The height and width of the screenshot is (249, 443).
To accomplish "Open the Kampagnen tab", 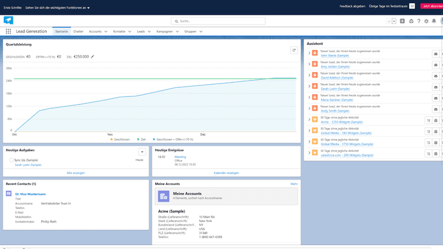I will tap(164, 31).
